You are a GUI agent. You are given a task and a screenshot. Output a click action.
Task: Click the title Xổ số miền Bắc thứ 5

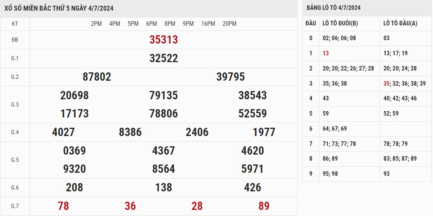59,8
